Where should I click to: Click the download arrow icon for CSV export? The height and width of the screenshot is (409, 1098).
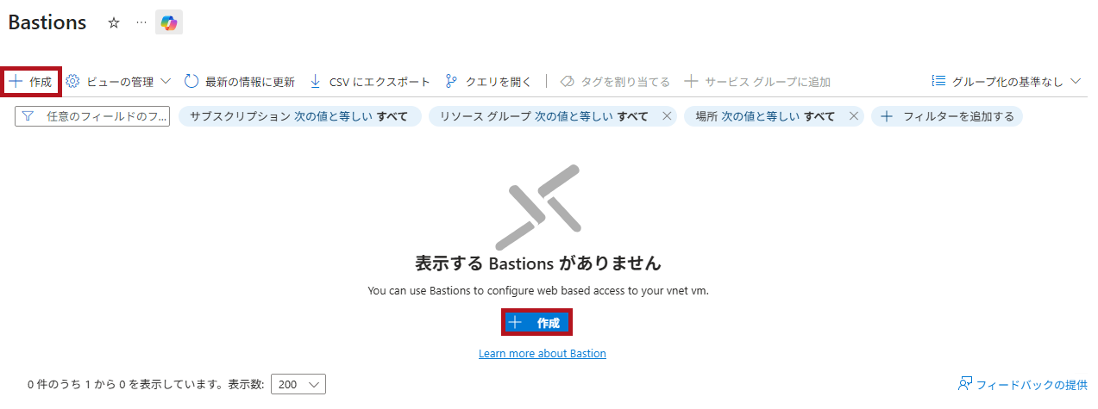315,81
